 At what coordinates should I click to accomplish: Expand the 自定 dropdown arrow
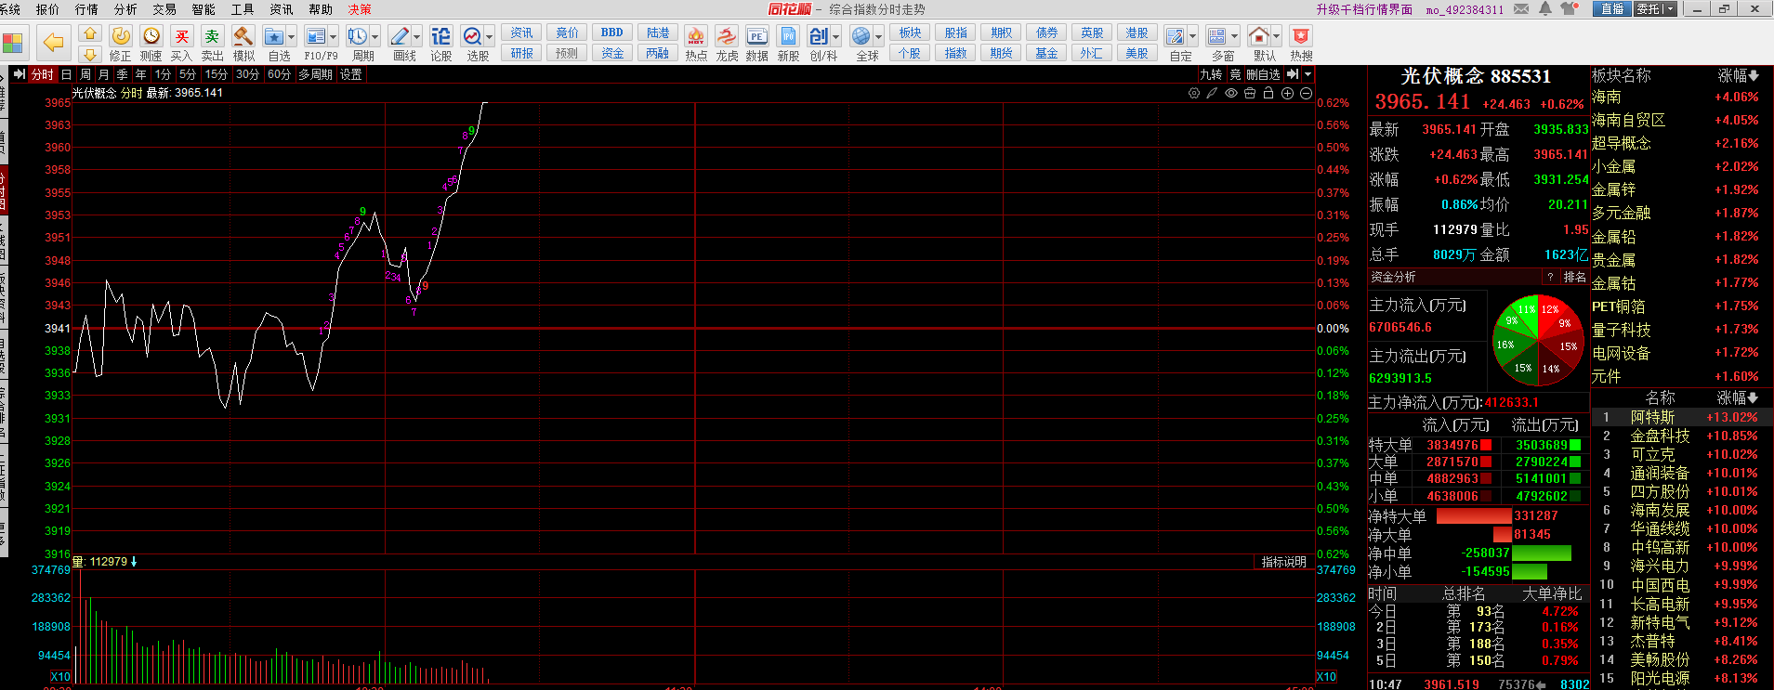point(1192,37)
